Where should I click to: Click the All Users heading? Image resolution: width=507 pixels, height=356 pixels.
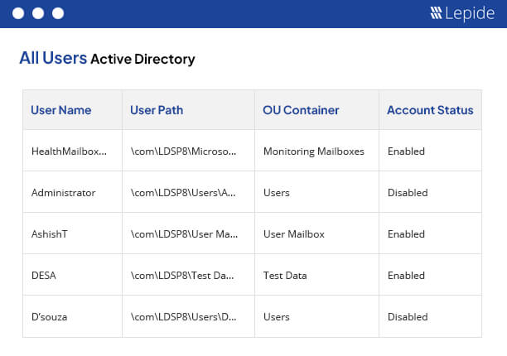click(x=53, y=58)
